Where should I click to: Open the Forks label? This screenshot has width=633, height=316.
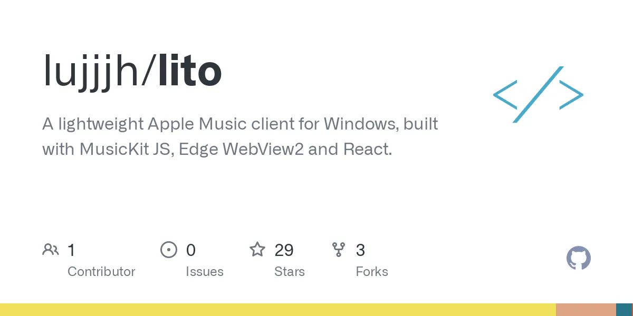372,272
